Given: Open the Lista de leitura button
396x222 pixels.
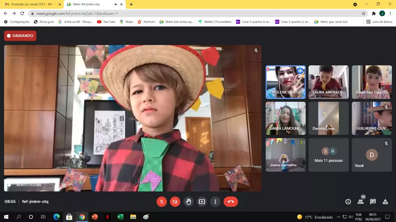Looking at the screenshot, I should pos(379,22).
